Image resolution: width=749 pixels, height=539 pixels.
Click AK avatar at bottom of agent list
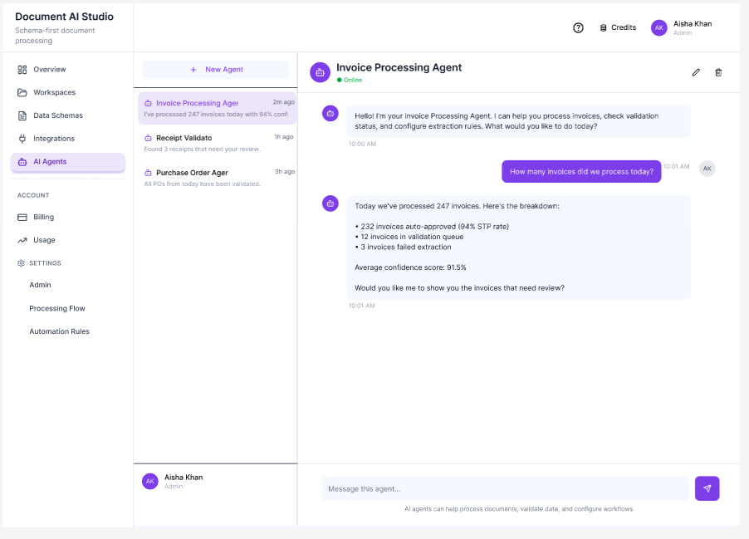point(150,481)
